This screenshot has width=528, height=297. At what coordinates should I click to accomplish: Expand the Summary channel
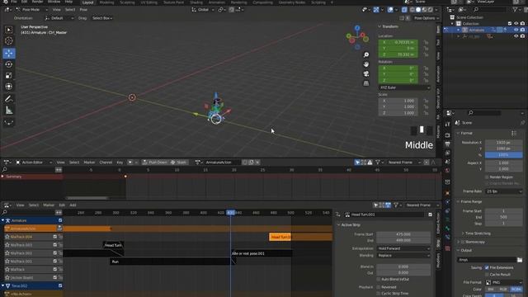coord(2,177)
